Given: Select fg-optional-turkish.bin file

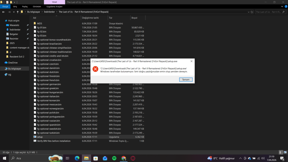Looking at the screenshot, I should (48, 133).
